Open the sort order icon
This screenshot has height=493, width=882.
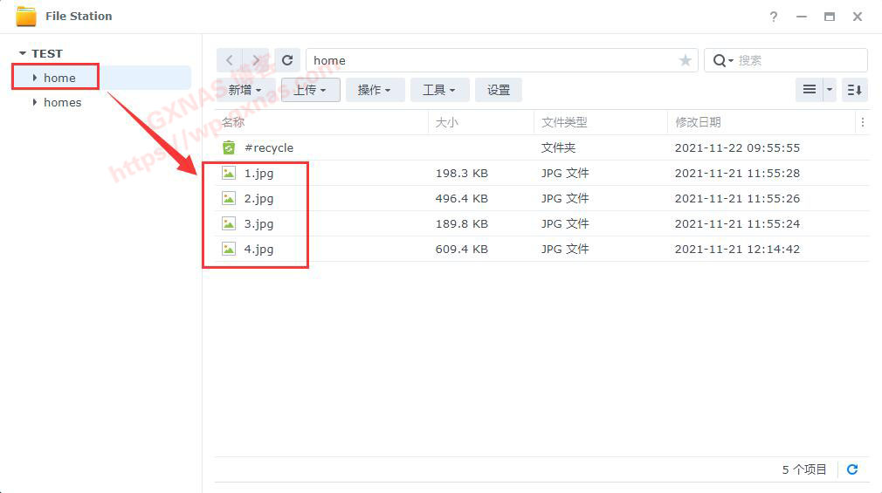(x=855, y=90)
